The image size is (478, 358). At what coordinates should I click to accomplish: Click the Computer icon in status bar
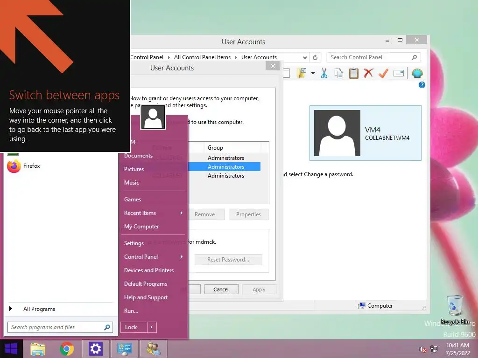tap(362, 305)
